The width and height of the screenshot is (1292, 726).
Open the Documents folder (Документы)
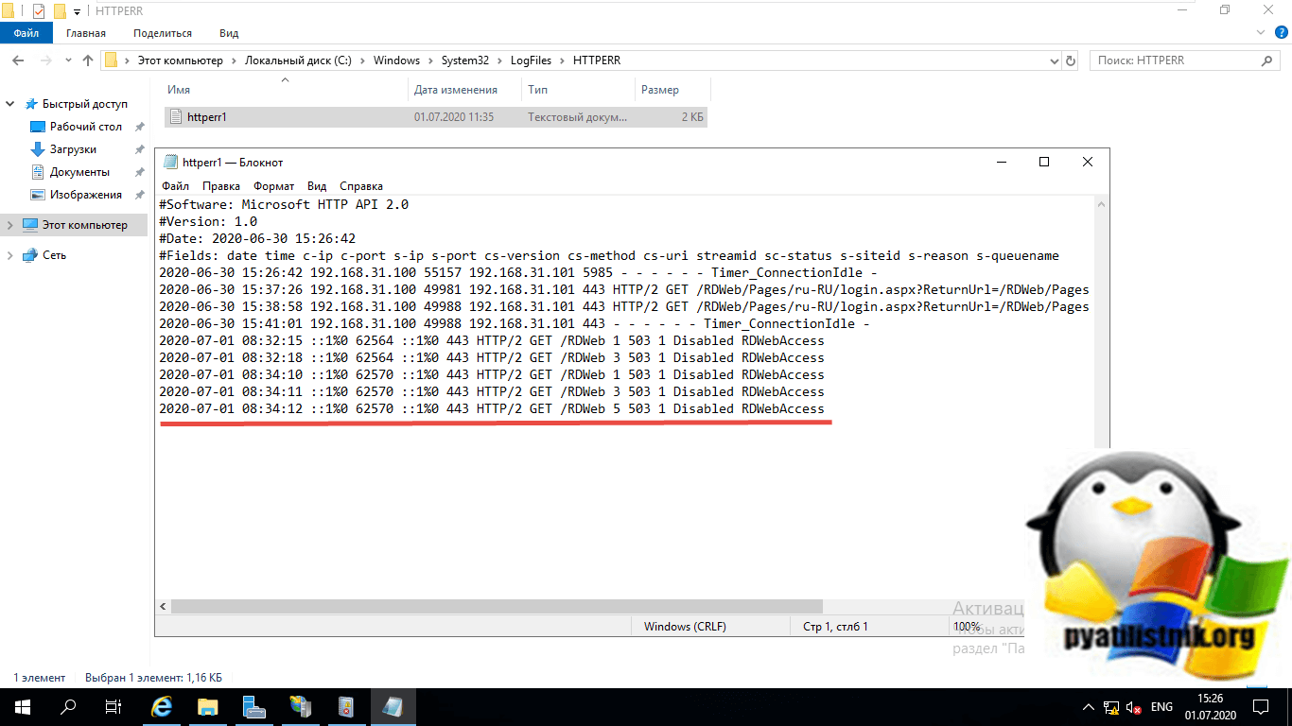(x=79, y=172)
